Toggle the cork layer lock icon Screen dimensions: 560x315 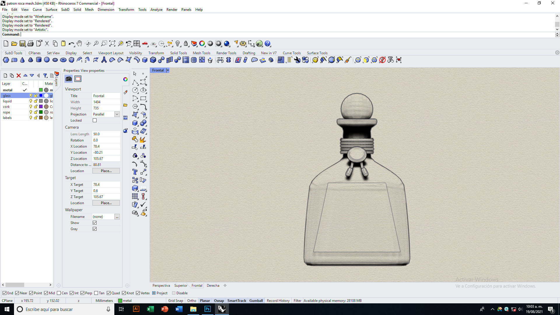click(x=36, y=107)
